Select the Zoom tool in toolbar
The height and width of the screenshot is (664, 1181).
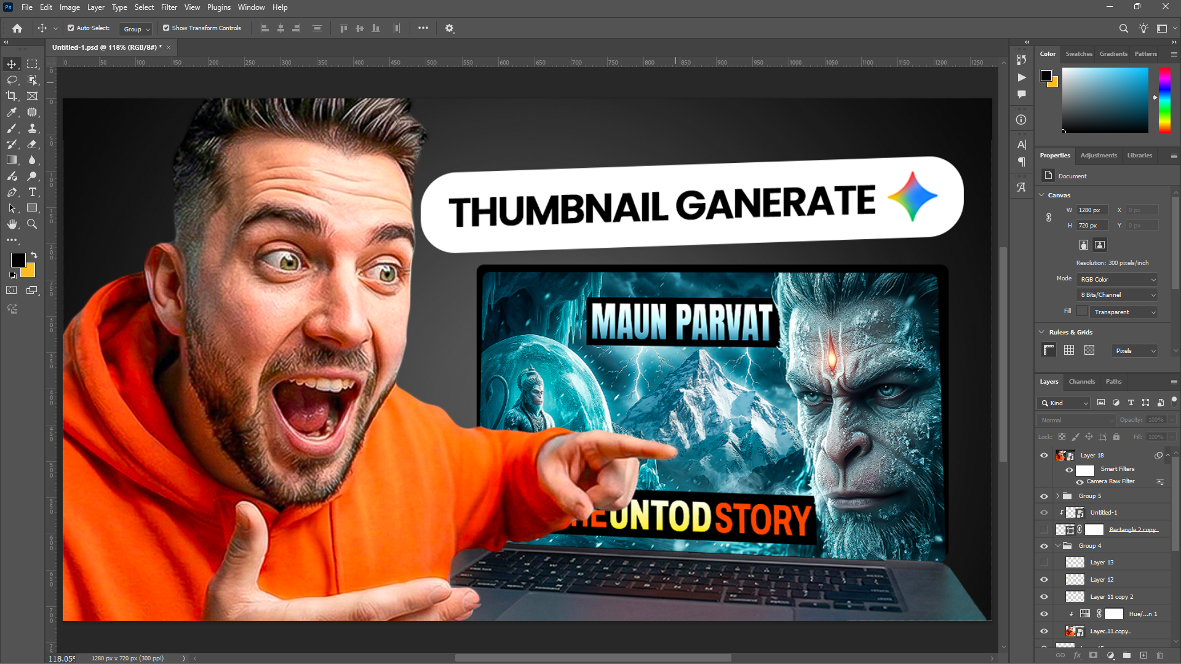[32, 224]
